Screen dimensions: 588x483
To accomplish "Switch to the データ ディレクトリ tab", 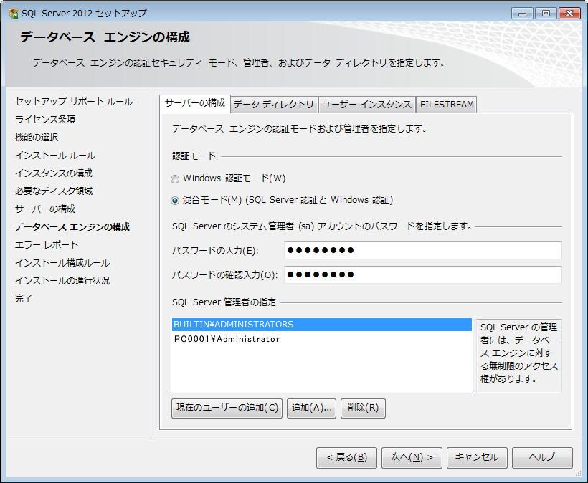I will pyautogui.click(x=275, y=104).
